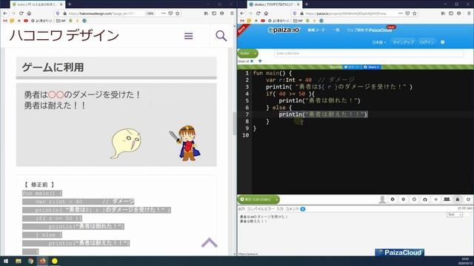Open the left Firefox application menu
This screenshot has height=266, width=474.
[x=232, y=13]
